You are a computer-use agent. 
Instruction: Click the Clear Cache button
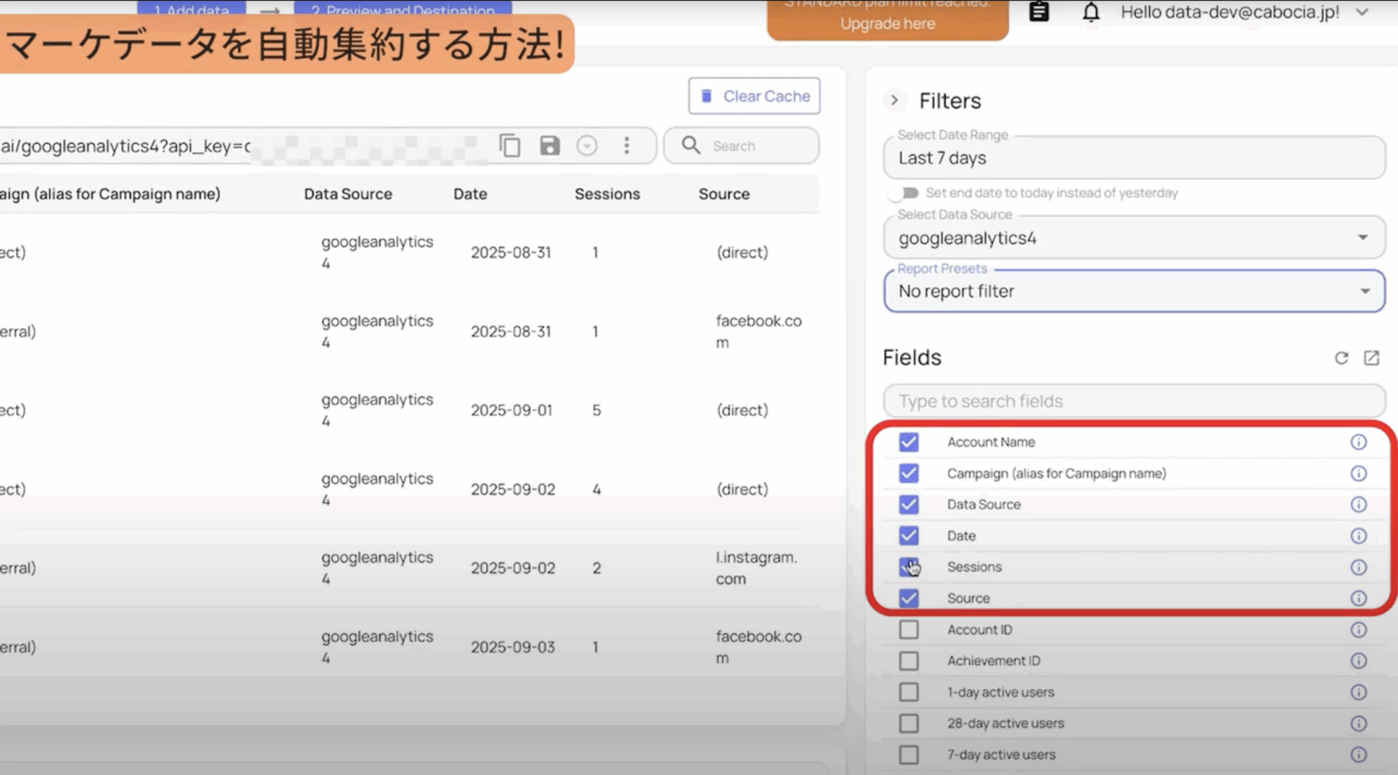pos(754,96)
